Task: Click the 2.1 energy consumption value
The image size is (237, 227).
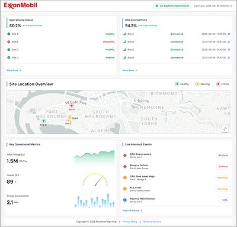Action: [10, 202]
